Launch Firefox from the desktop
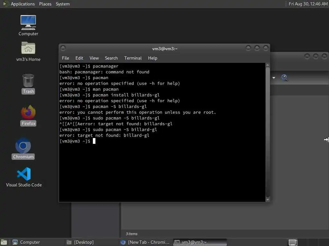 point(28,115)
